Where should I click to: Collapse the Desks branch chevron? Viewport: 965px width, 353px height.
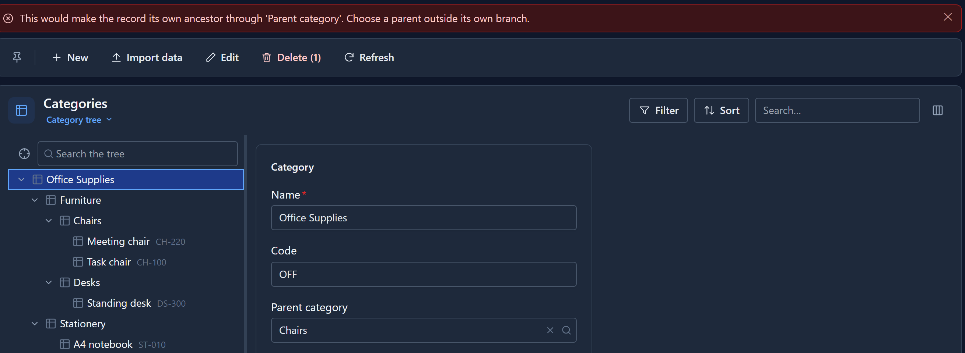click(x=49, y=282)
